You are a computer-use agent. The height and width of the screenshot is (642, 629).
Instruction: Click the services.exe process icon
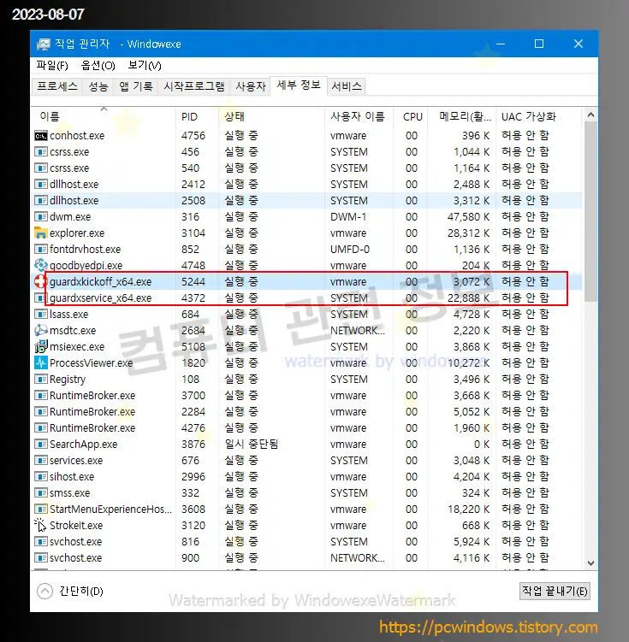click(40, 461)
